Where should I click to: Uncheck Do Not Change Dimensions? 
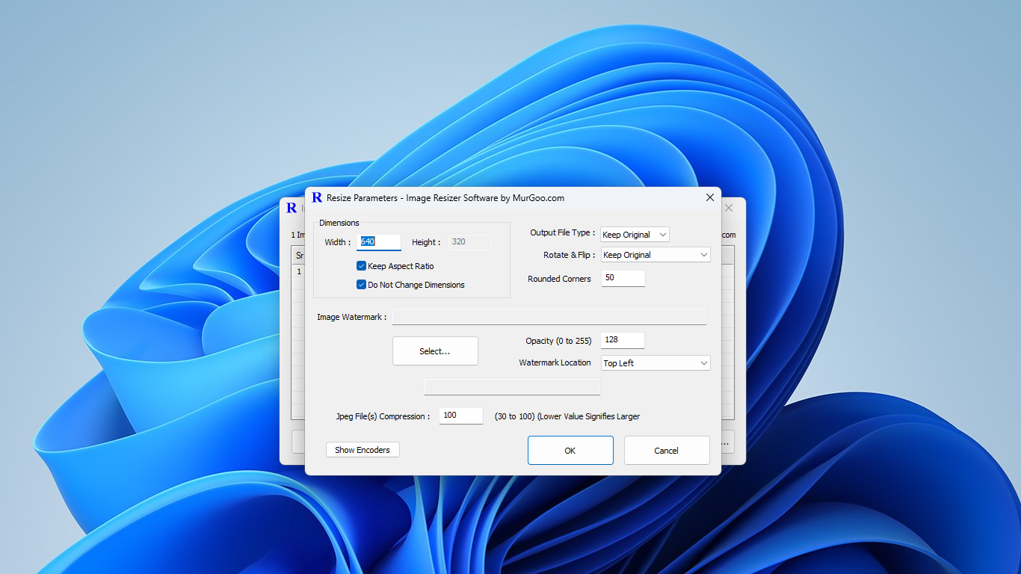coord(361,285)
